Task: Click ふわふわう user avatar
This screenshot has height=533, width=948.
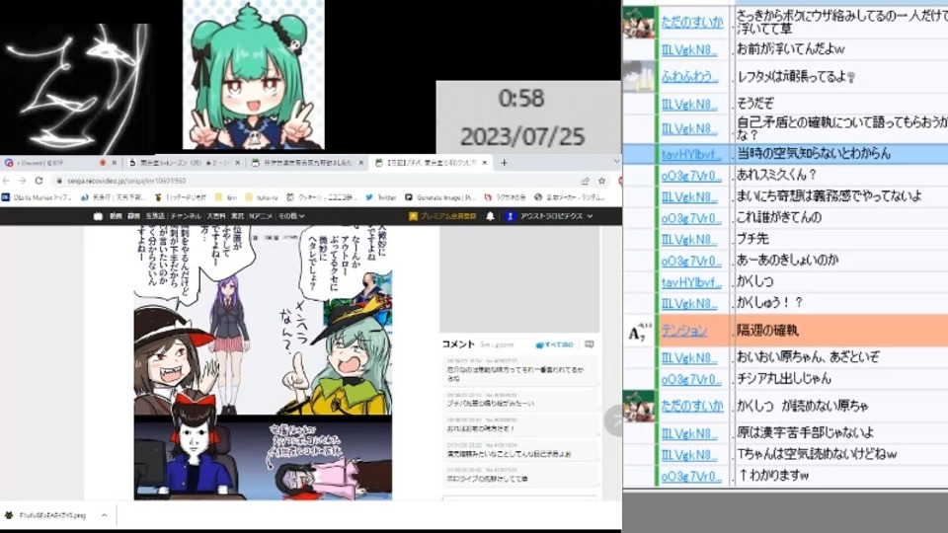Action: 639,77
